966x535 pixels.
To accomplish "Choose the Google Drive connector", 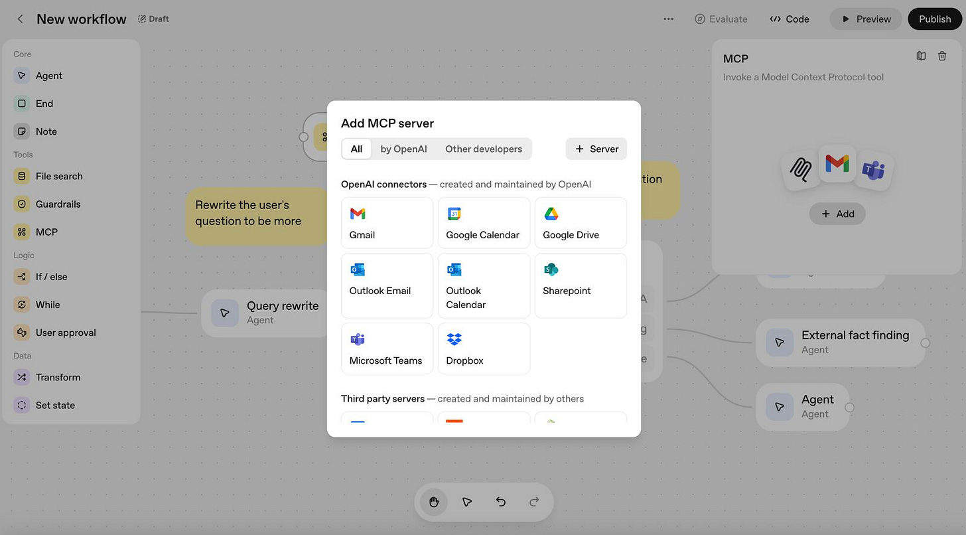I will click(x=581, y=223).
